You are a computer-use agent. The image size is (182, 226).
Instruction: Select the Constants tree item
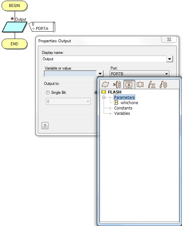[x=123, y=108]
